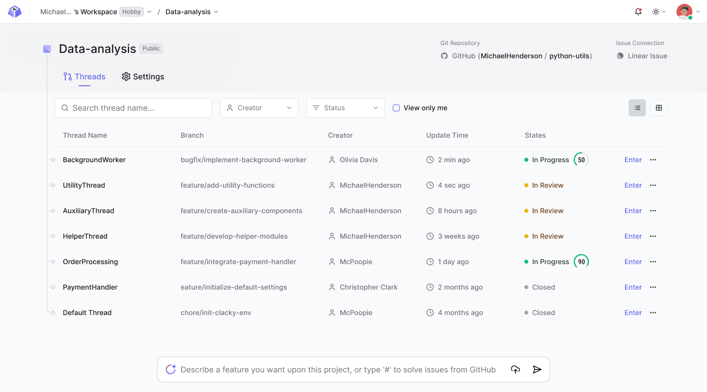
Task: Open the user avatar menu
Action: (684, 12)
